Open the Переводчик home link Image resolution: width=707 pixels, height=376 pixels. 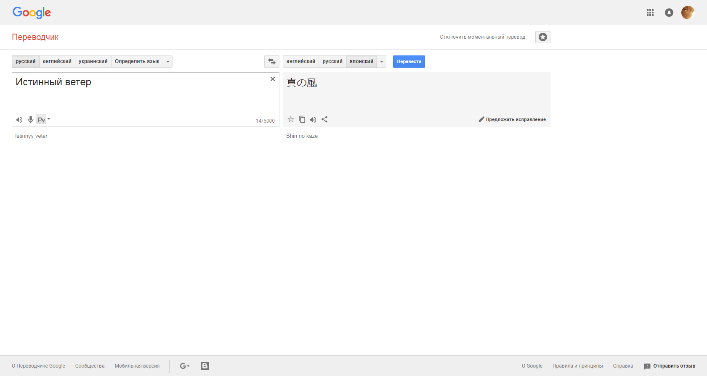pos(35,37)
